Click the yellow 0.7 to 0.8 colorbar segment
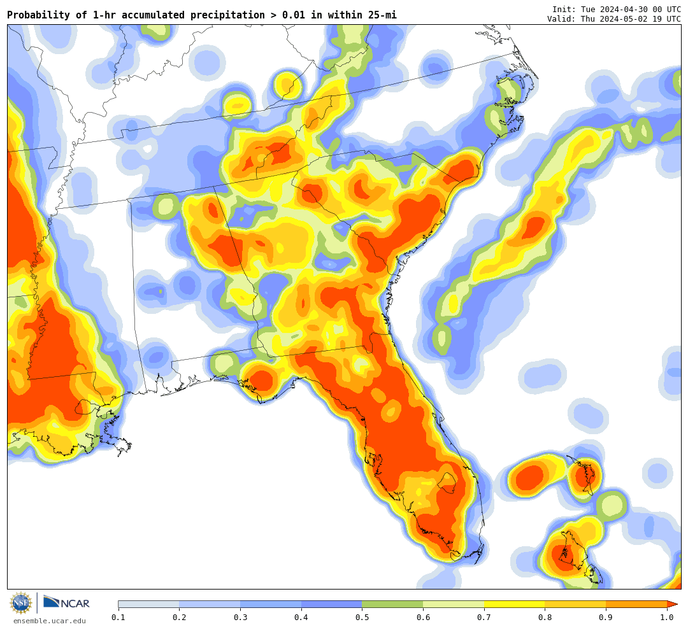The width and height of the screenshot is (688, 629). click(515, 604)
